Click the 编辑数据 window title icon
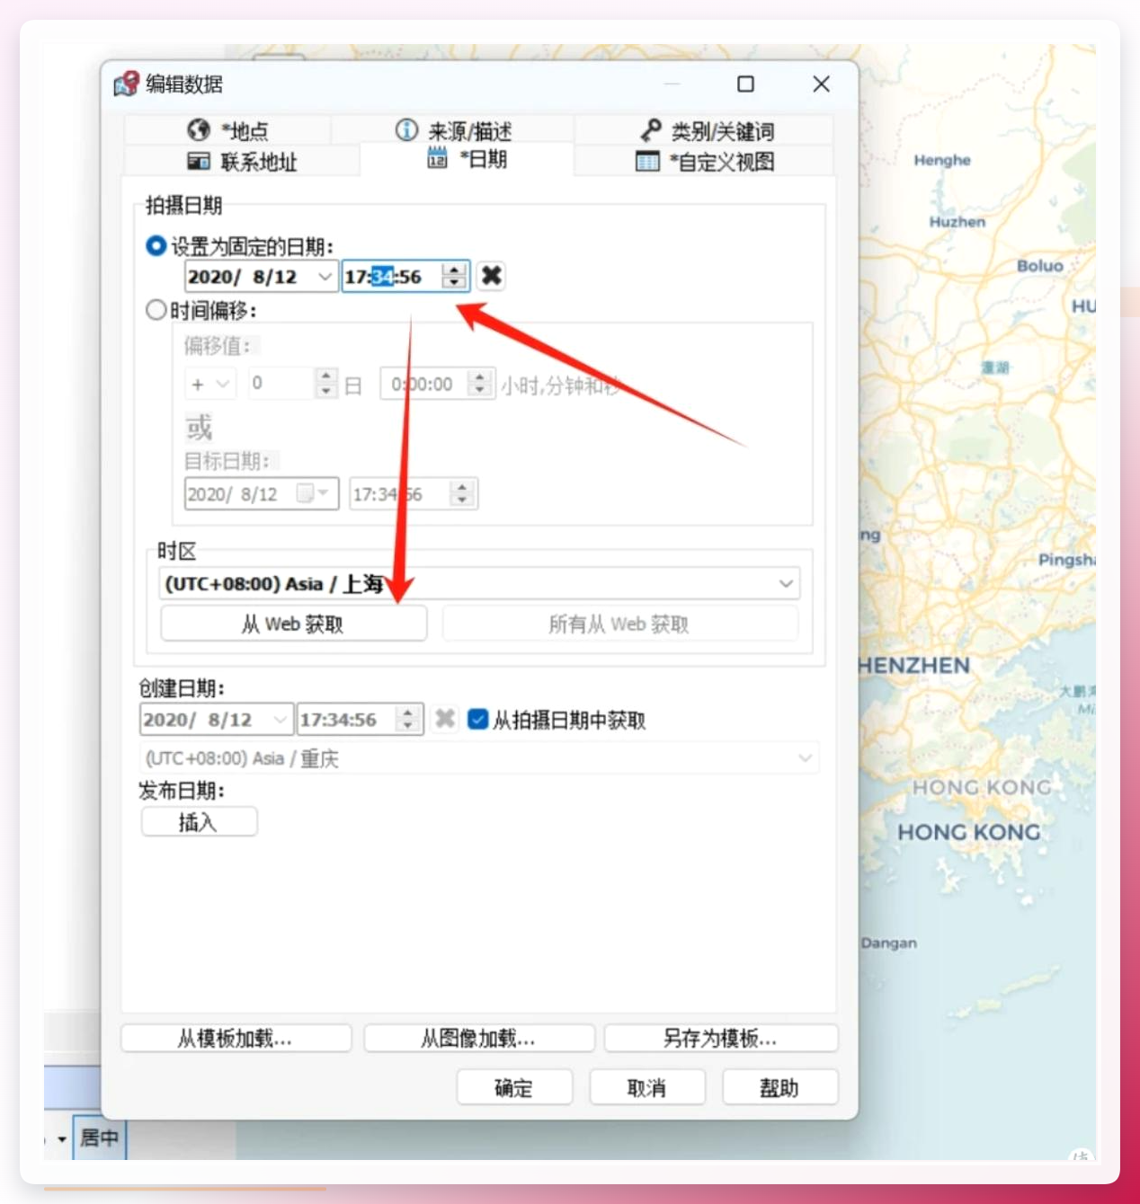 point(127,84)
